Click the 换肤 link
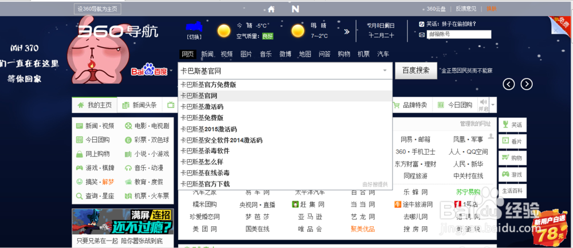This screenshot has height=248, width=573. tap(492, 9)
